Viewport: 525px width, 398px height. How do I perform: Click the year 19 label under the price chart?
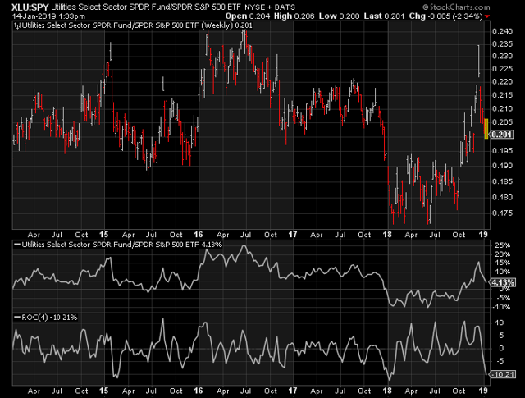[483, 235]
